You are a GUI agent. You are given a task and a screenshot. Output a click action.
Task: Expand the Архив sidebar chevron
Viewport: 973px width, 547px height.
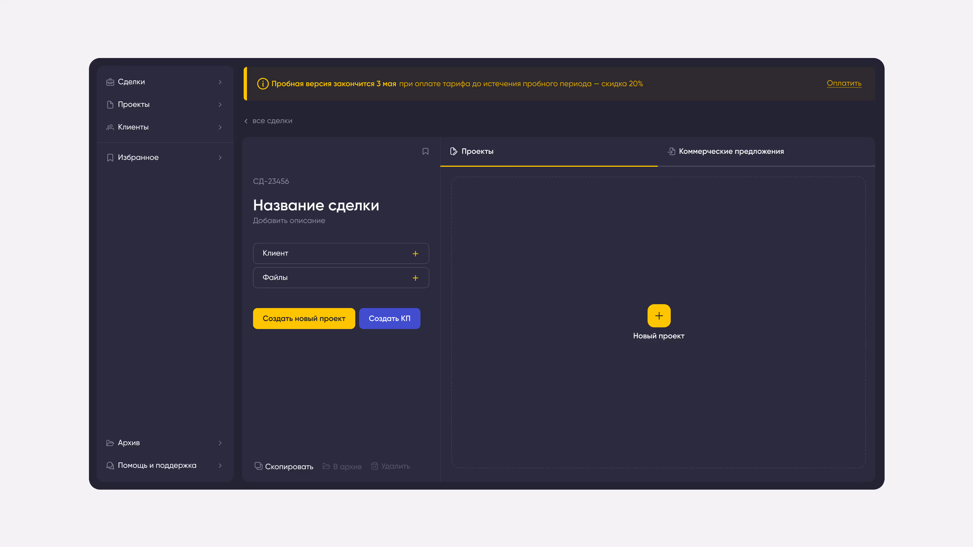tap(220, 443)
